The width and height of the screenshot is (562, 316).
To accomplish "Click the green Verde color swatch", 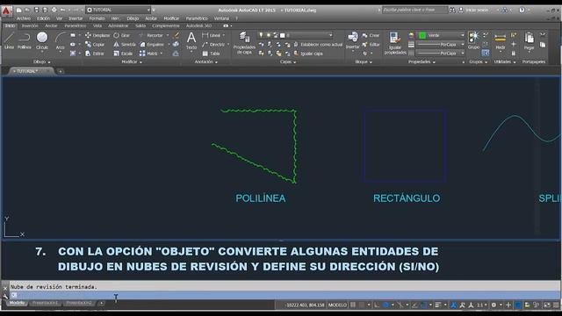I will [422, 35].
